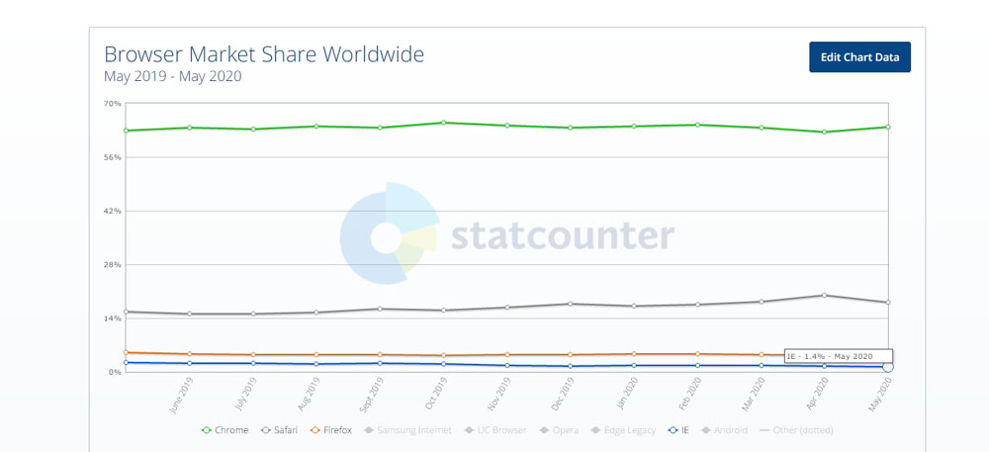The image size is (989, 452).
Task: Enable the Opera legend item
Action: coord(562,430)
